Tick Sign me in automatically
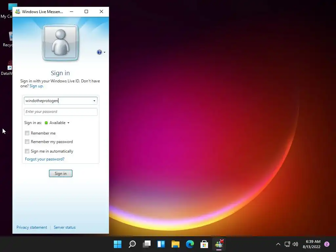The width and height of the screenshot is (336, 252). tap(27, 151)
